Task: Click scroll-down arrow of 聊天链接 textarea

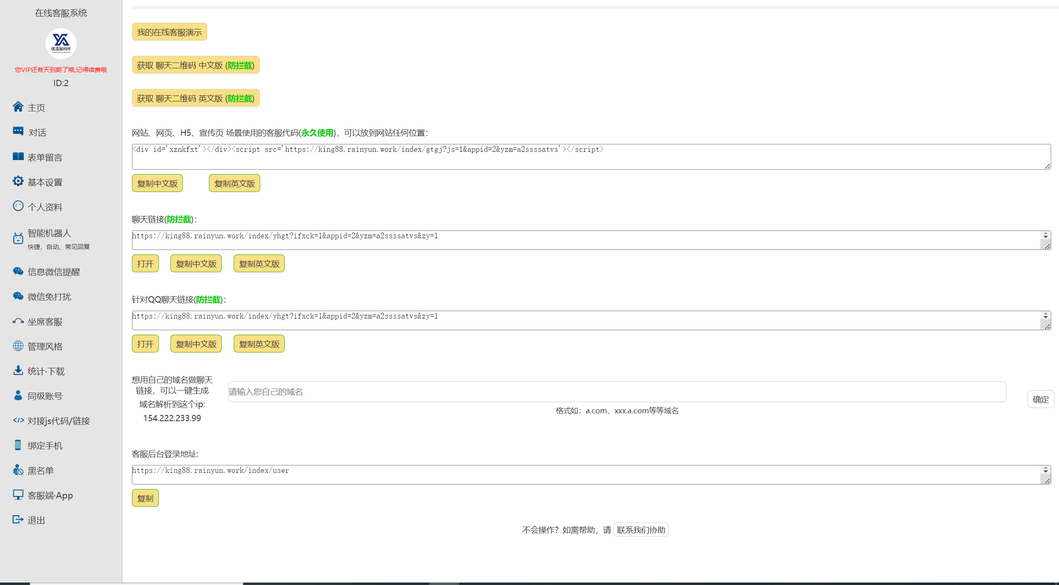Action: tap(1046, 237)
